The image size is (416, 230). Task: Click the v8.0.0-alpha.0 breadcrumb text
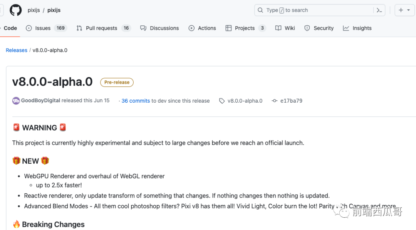point(50,50)
